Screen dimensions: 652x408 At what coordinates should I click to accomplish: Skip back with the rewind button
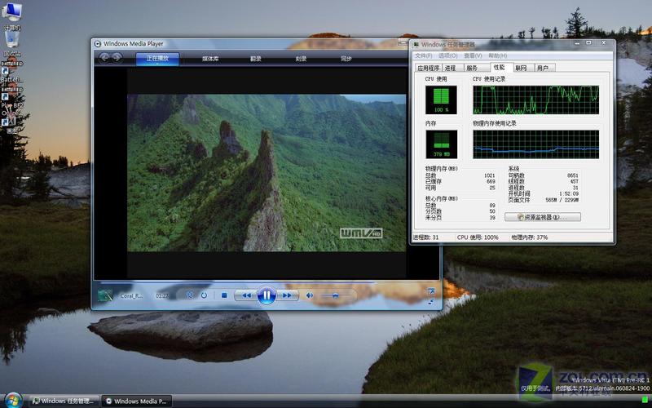point(246,295)
